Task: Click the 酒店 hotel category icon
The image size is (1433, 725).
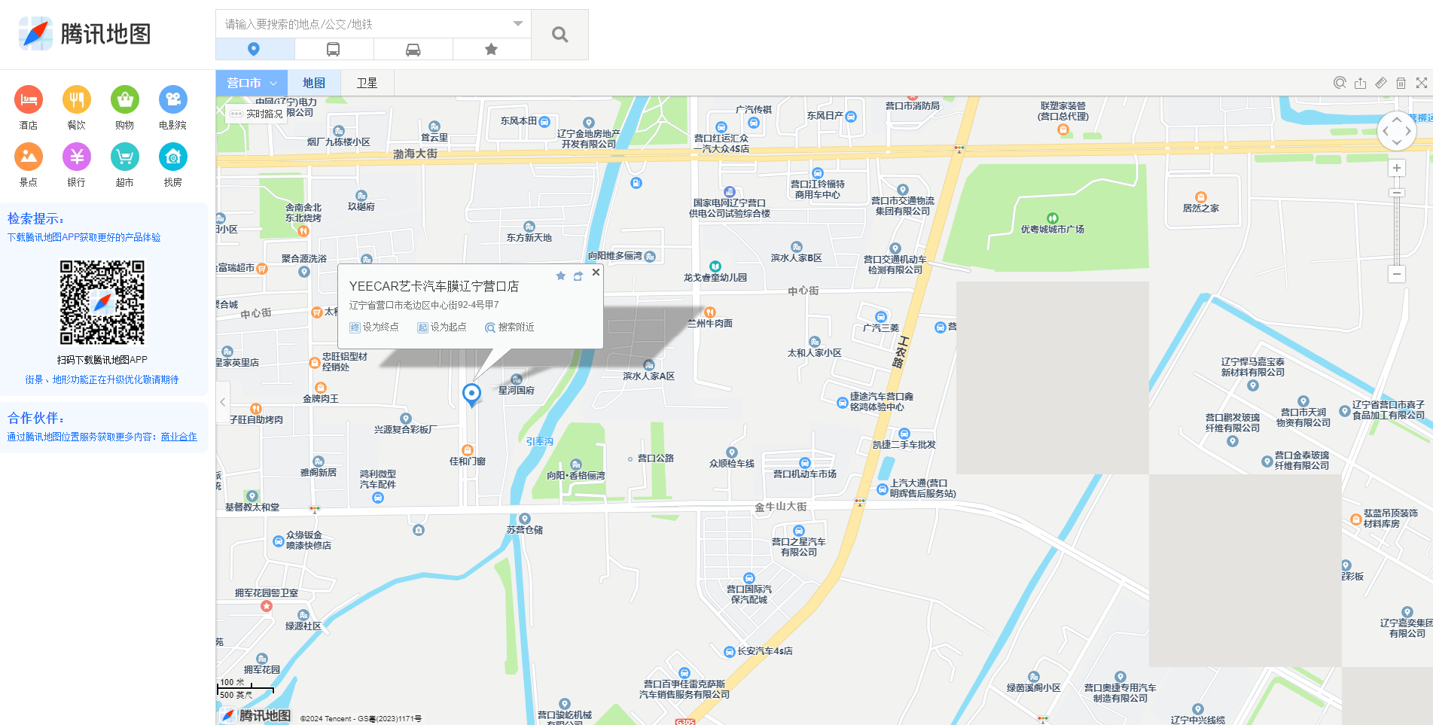Action: click(29, 100)
